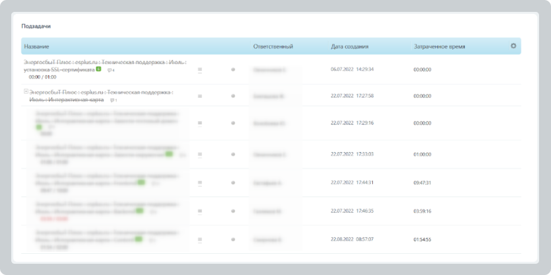This screenshot has height=275, width=551.
Task: Click menu icon for SSL-сертификата subtask
Action: pos(200,69)
